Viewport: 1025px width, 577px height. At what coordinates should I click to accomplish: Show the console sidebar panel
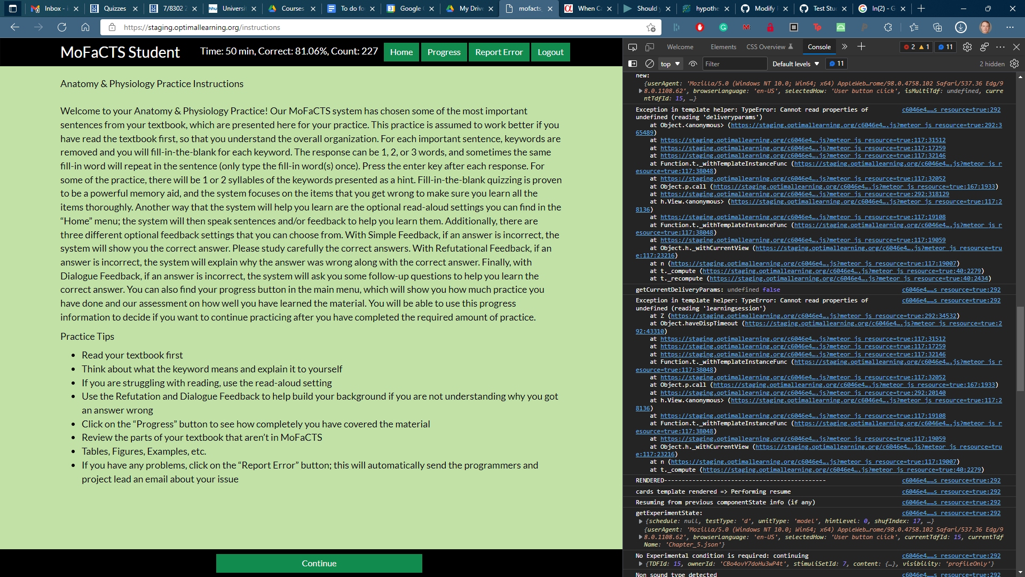[x=633, y=64]
